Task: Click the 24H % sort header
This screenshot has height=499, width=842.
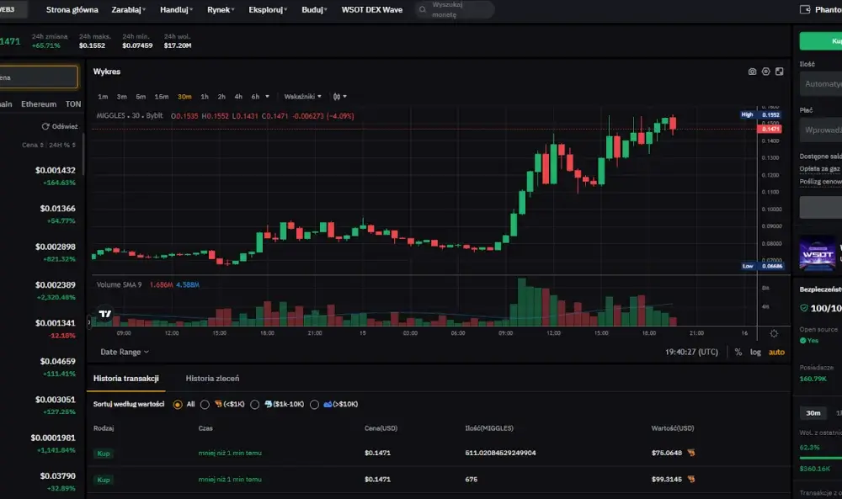Action: pyautogui.click(x=62, y=145)
